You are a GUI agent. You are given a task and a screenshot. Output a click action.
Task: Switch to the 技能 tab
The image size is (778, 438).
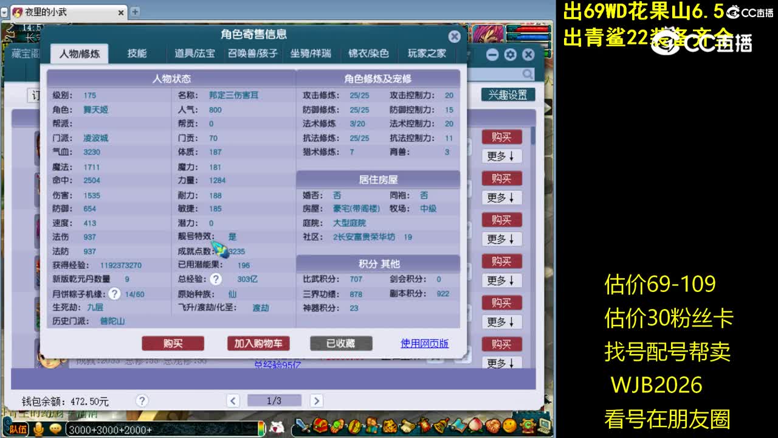click(x=138, y=53)
